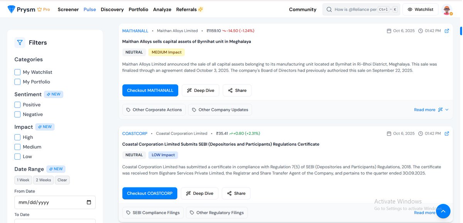The height and width of the screenshot is (223, 463).
Task: Click Read more on MAITHANALL card
Action: (424, 110)
